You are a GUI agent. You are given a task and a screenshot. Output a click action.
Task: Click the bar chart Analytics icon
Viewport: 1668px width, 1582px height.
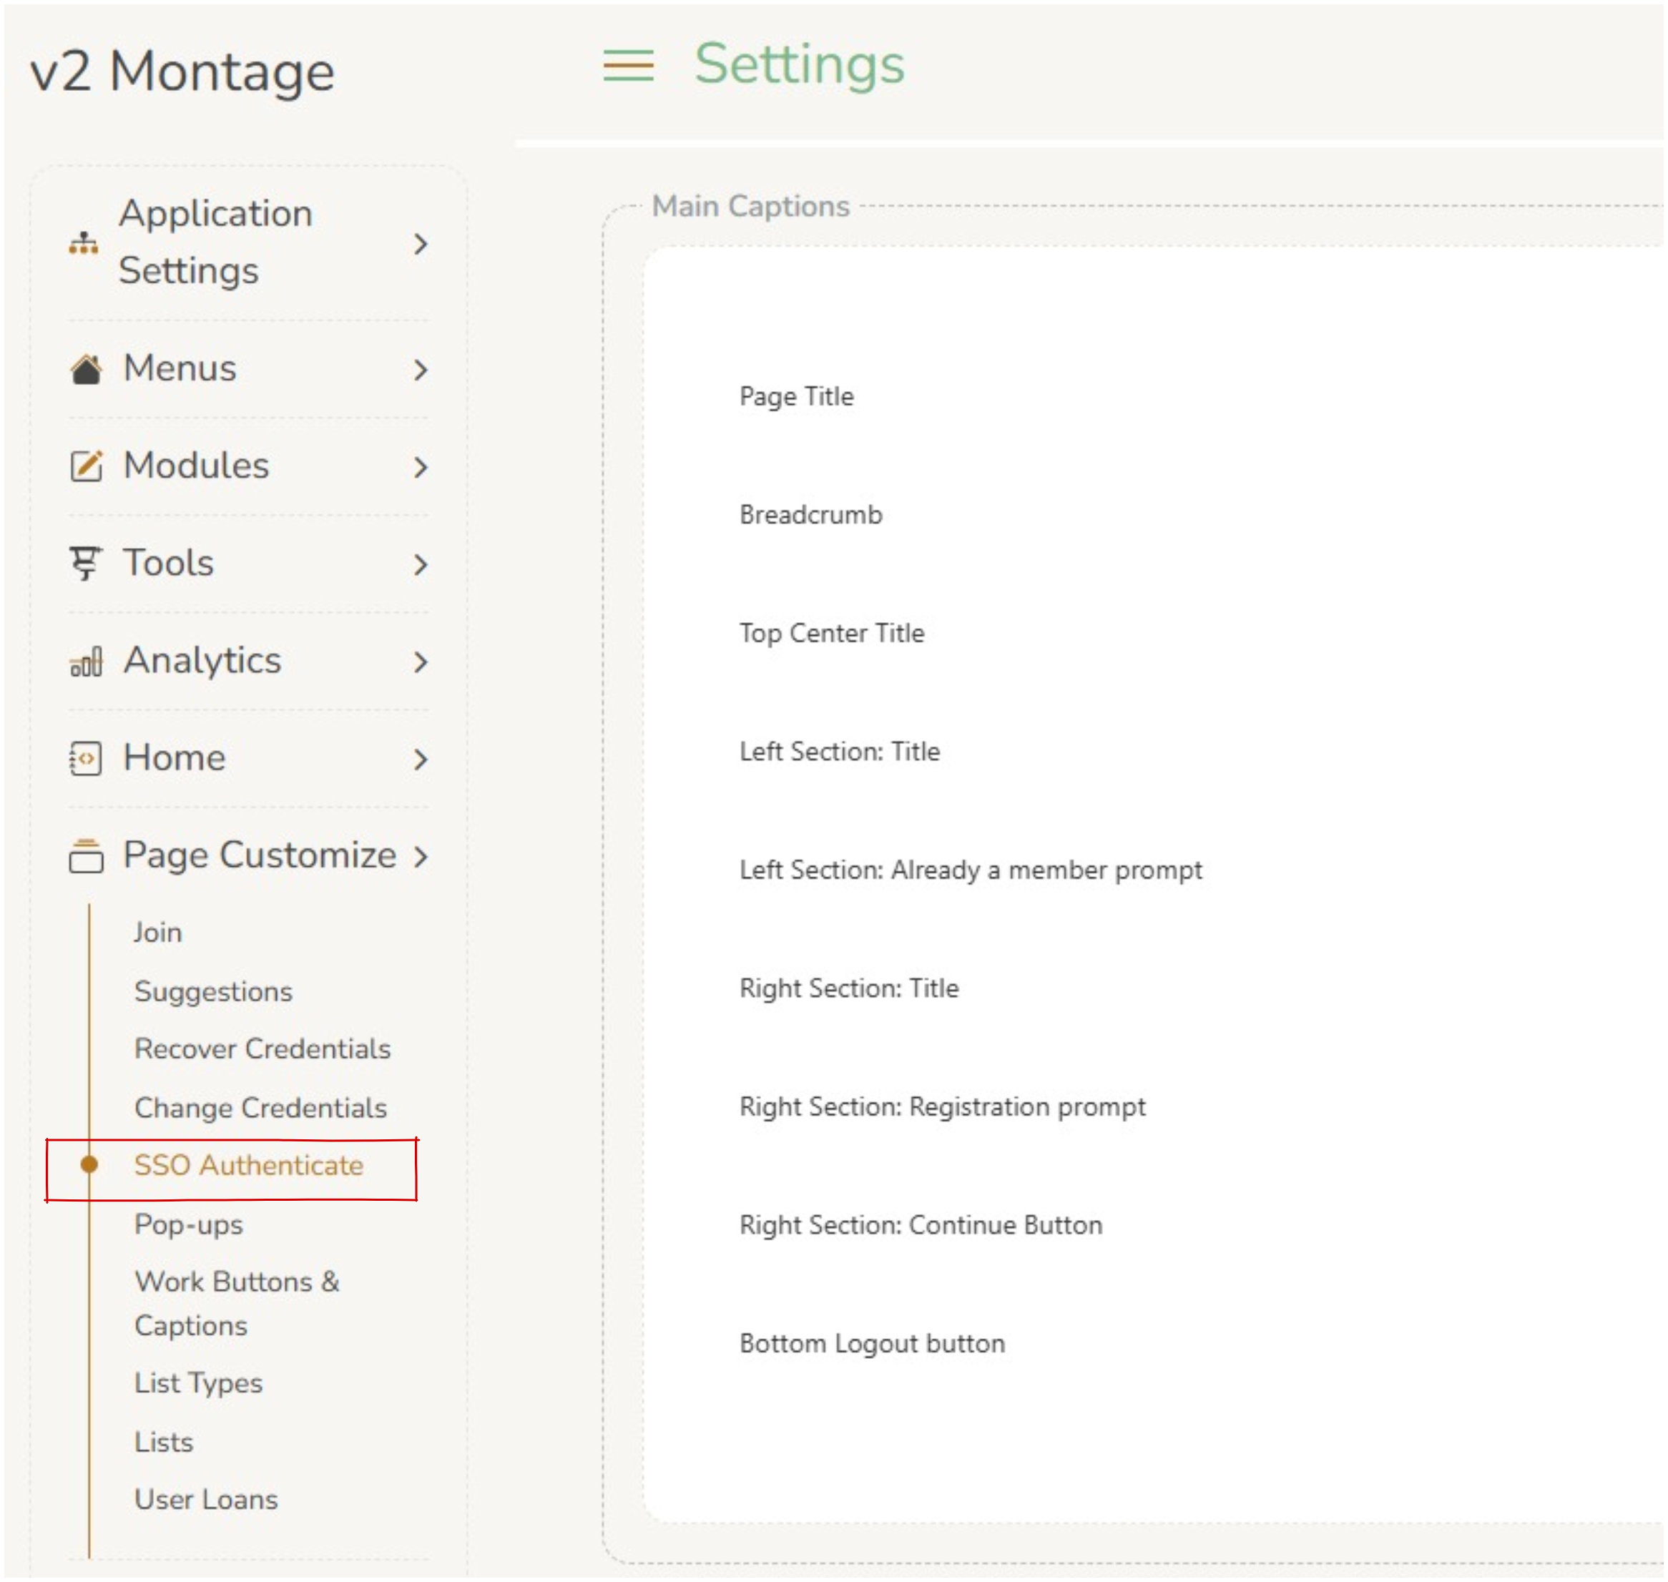coord(85,661)
